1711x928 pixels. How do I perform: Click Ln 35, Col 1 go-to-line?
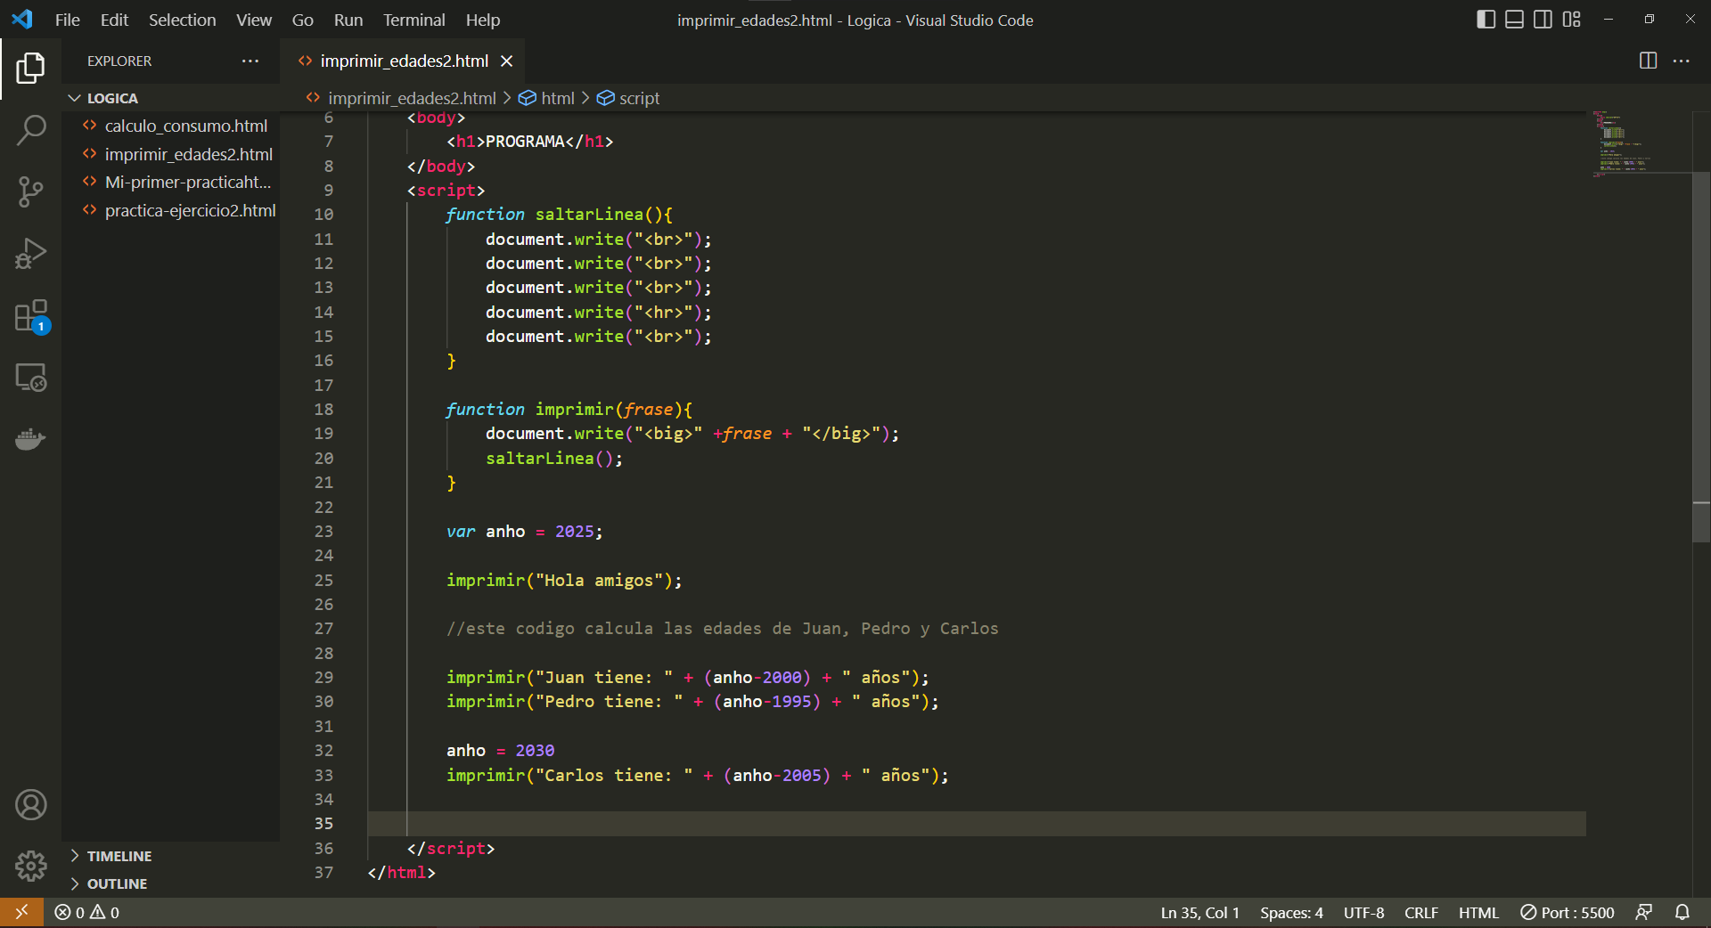tap(1199, 913)
